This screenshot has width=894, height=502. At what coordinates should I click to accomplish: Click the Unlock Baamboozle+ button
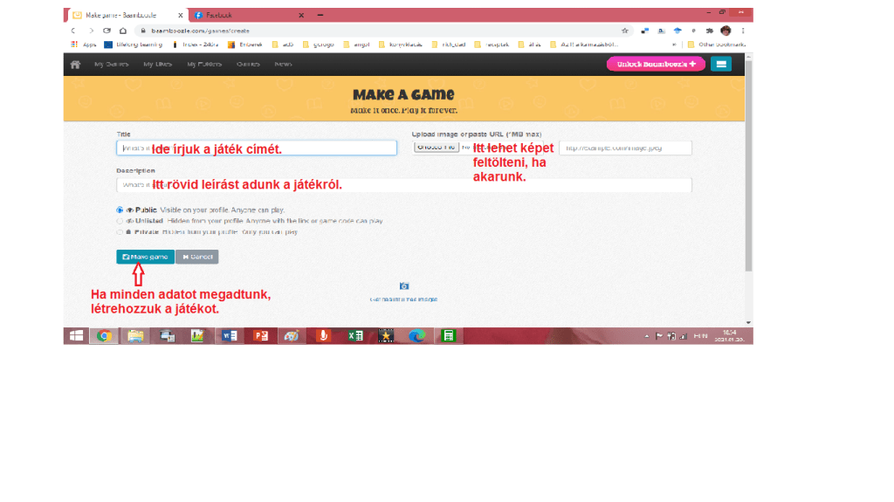point(656,64)
